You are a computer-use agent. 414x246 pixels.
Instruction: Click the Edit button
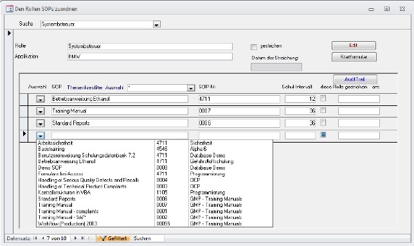point(354,46)
